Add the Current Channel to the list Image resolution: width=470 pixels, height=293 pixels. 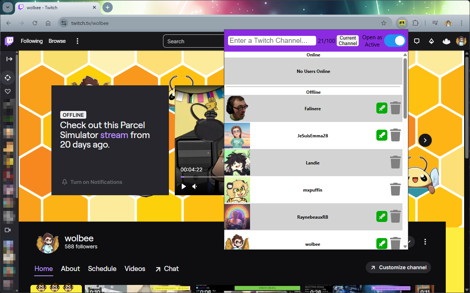pos(348,41)
